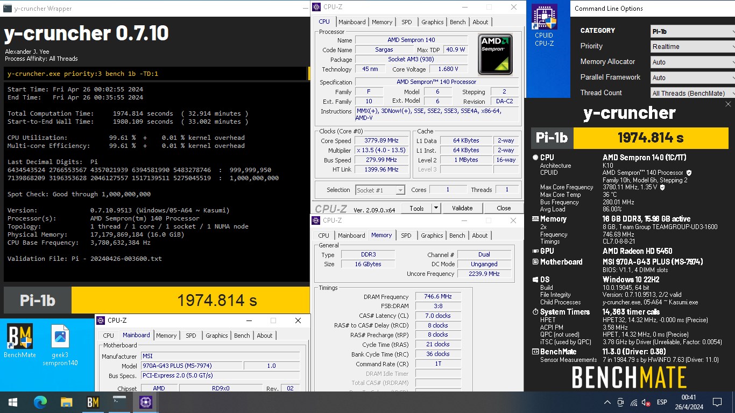Click the CAS# Latency value 7.0 clocks
The image size is (735, 413).
click(x=438, y=316)
